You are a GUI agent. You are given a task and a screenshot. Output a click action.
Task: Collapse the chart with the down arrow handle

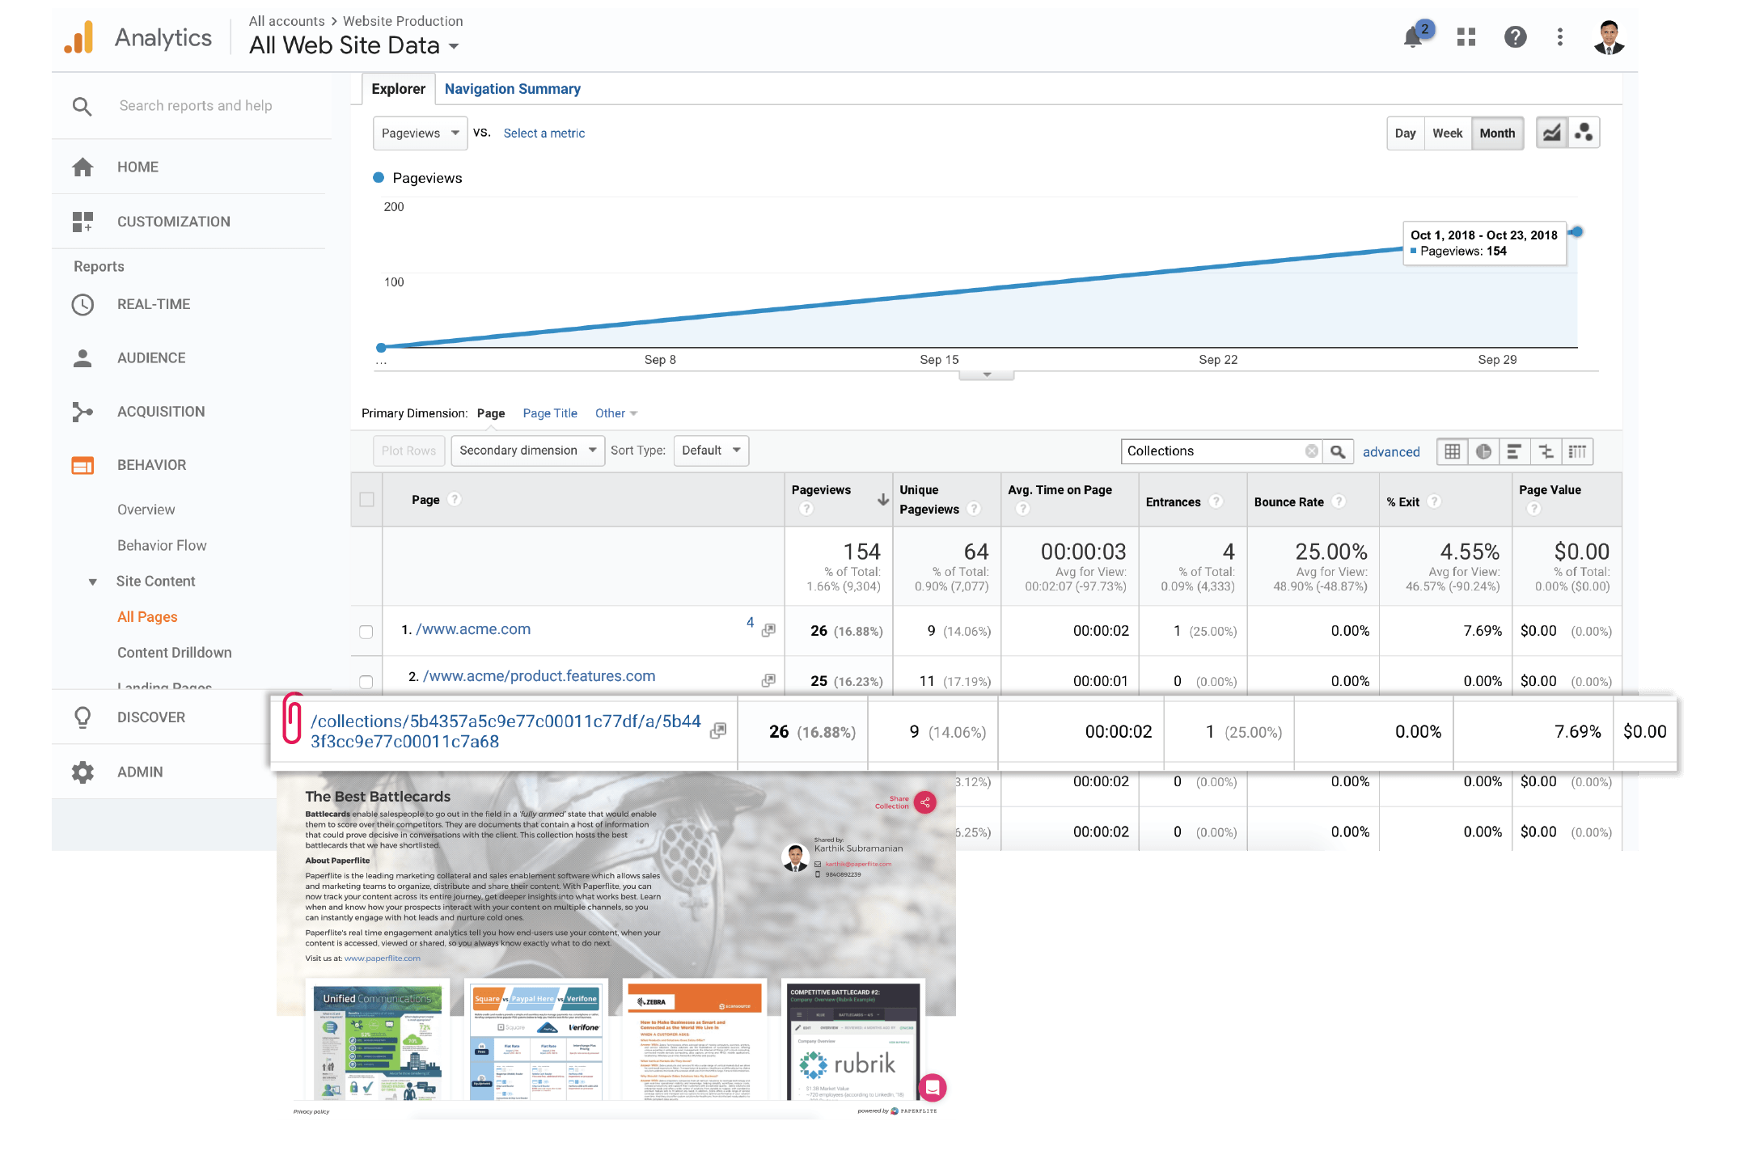pos(986,375)
